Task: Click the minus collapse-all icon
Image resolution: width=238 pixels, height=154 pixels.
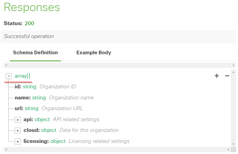Action: (x=227, y=76)
